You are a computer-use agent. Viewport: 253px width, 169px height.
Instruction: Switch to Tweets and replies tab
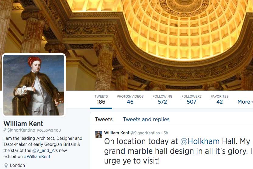pos(146,119)
